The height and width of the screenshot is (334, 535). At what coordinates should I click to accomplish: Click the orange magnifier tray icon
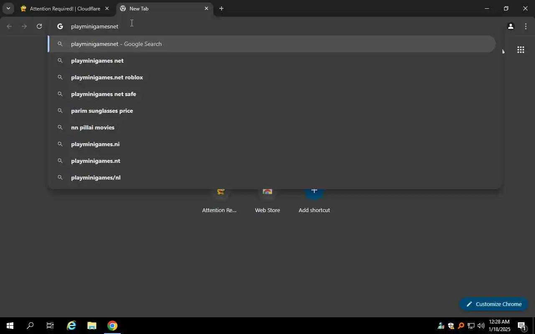pos(461,326)
